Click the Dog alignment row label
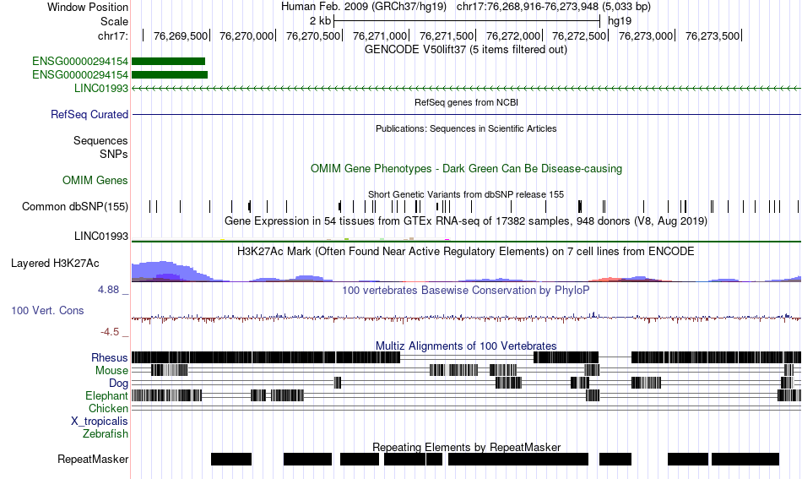This screenshot has height=479, width=802. click(x=119, y=384)
